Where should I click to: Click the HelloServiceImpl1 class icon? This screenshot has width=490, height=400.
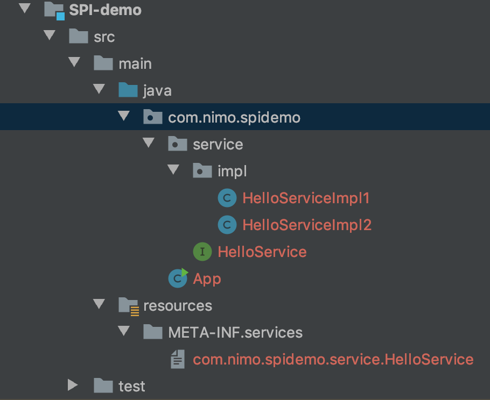coord(227,198)
